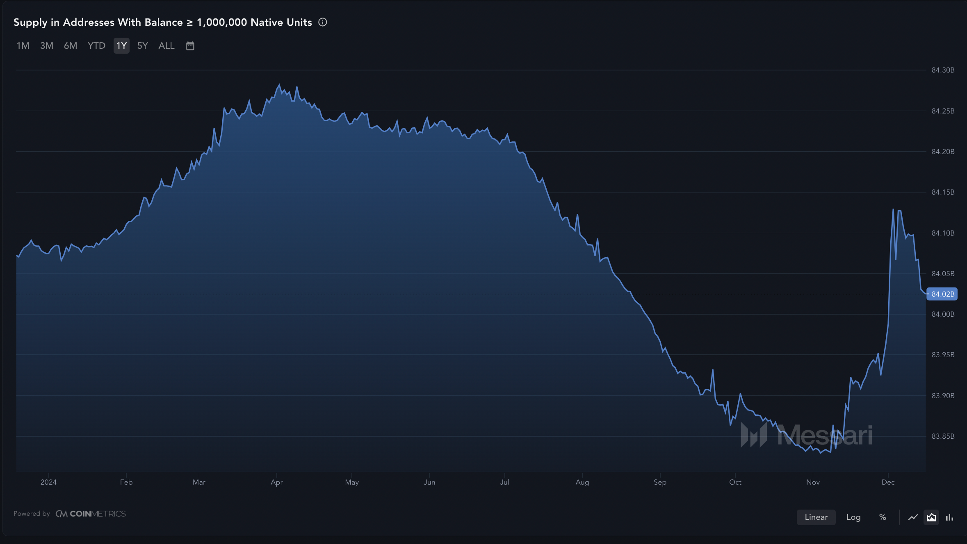
Task: Select the 1Y time range
Action: click(121, 46)
